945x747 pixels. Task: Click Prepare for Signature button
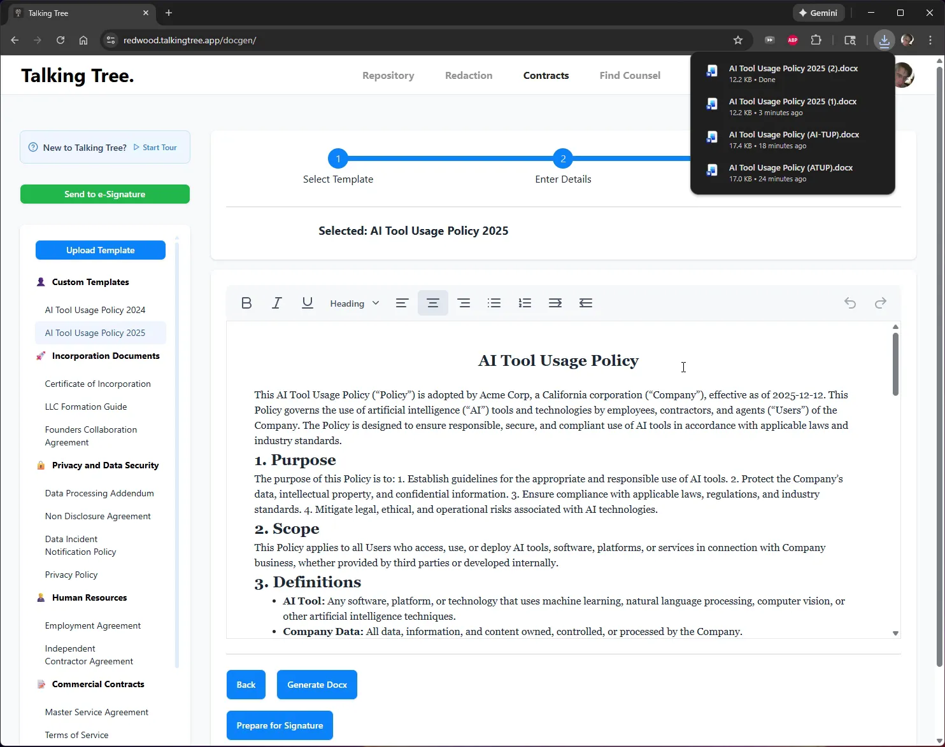point(280,725)
